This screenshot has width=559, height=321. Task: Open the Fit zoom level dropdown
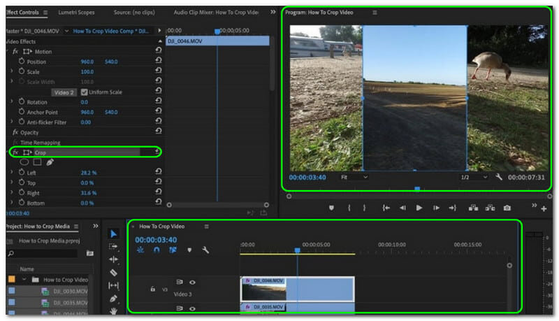[x=354, y=178]
